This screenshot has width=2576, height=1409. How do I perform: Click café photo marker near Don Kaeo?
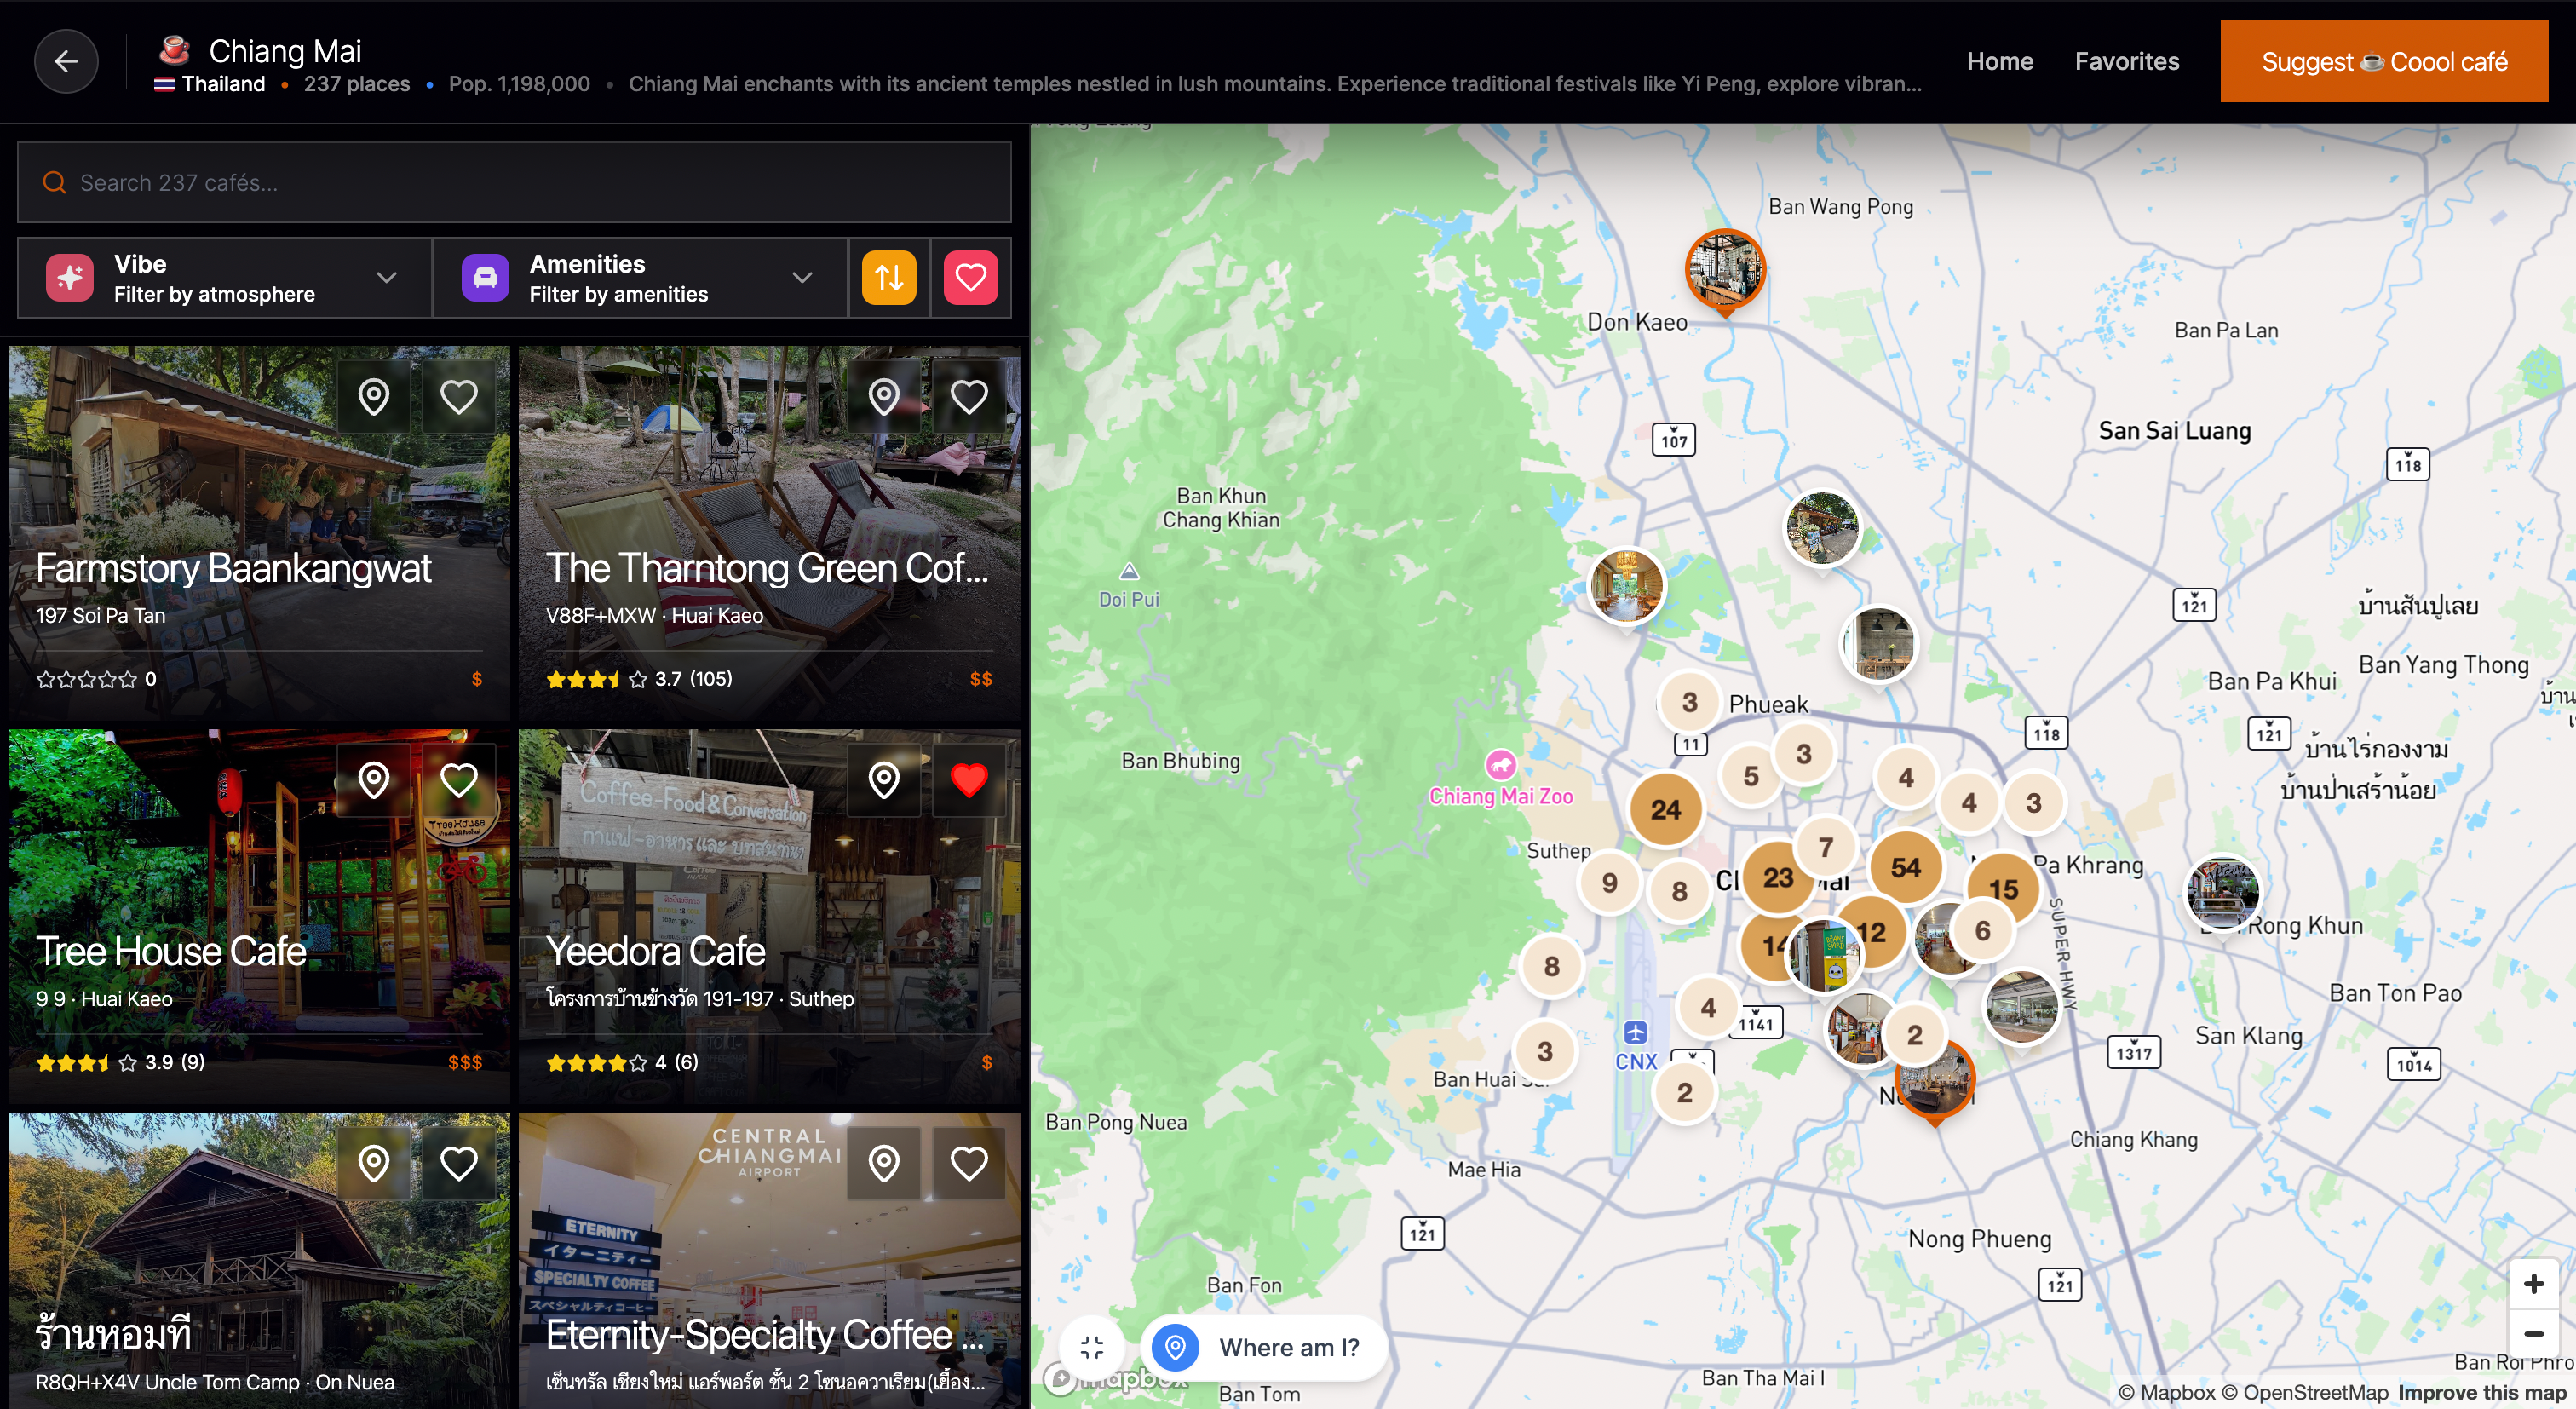coord(1725,272)
